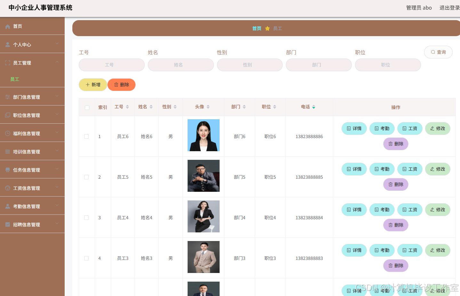The image size is (460, 296).
Task: Click purple 删除 for 员工4
Action: tap(396, 225)
